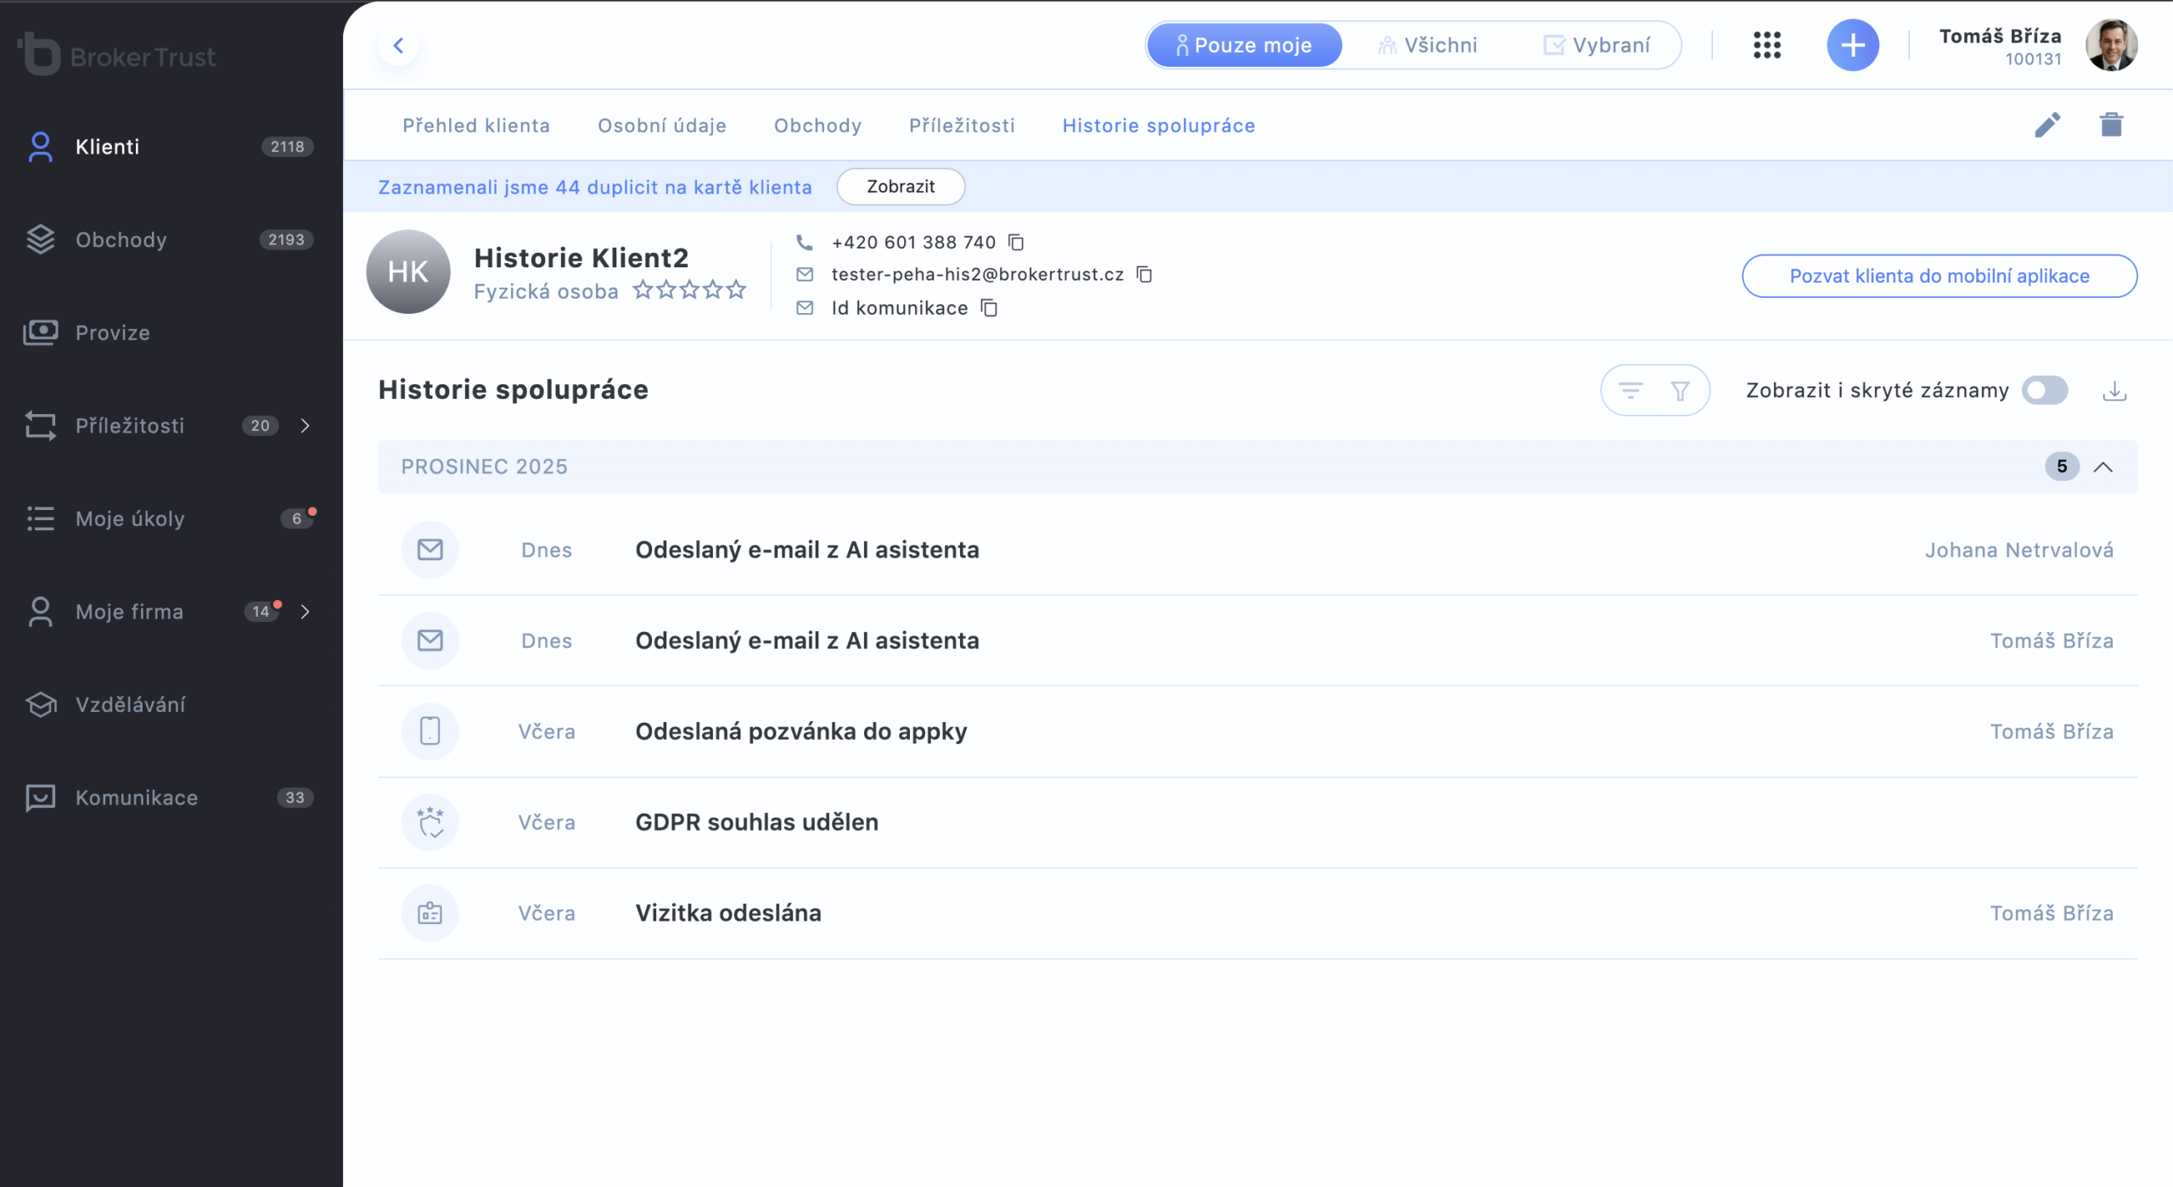Switch to the Všichni view option

click(x=1429, y=45)
